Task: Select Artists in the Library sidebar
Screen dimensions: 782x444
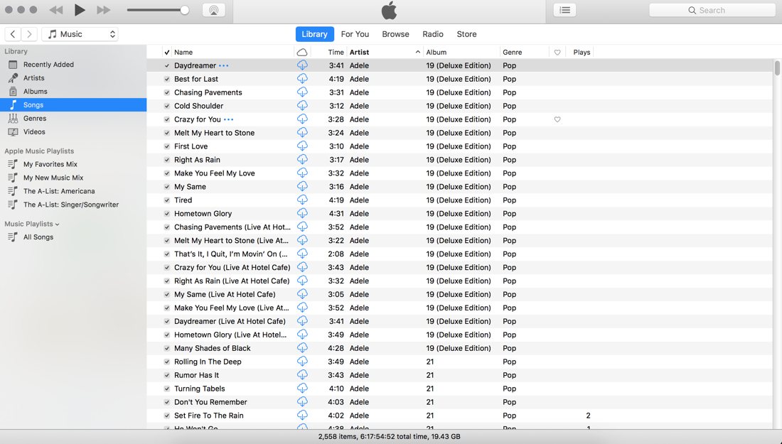Action: tap(34, 77)
